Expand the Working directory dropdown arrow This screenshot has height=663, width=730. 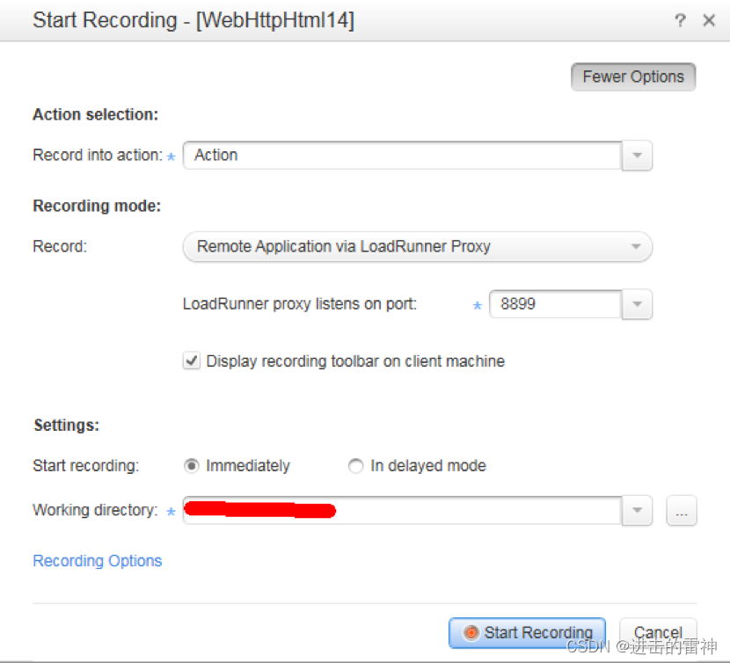point(638,511)
